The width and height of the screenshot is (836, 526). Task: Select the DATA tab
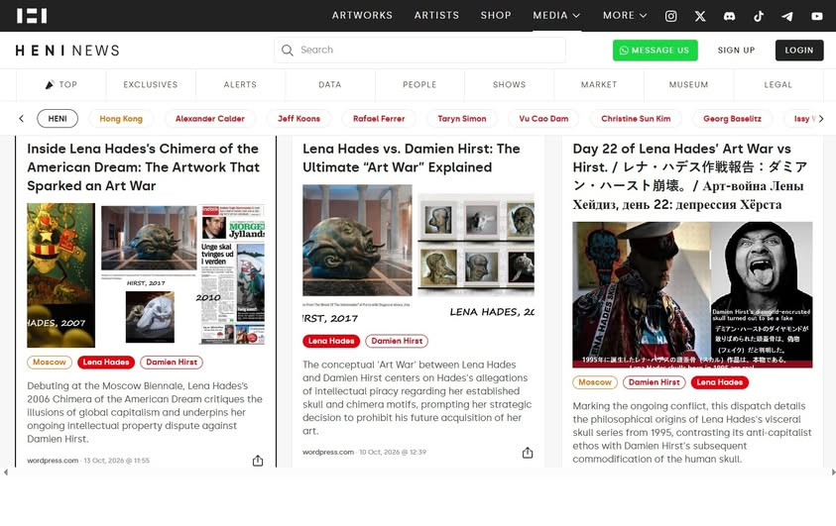point(329,84)
